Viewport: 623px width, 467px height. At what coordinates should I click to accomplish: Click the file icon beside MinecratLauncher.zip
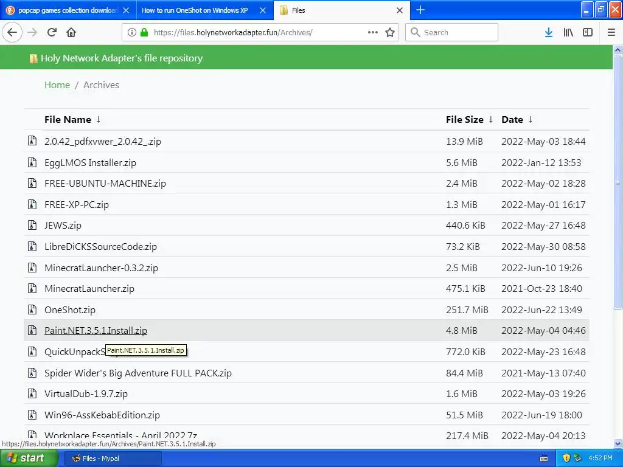32,288
